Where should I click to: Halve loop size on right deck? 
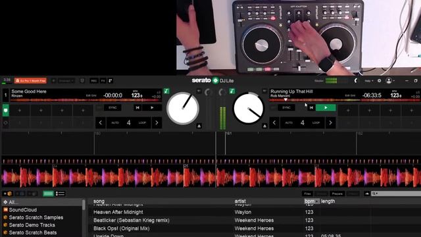[274, 123]
